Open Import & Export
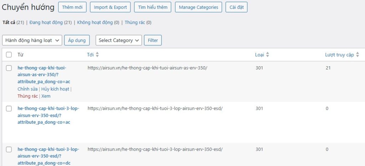Screen dimensions: 365x166 tap(110, 7)
